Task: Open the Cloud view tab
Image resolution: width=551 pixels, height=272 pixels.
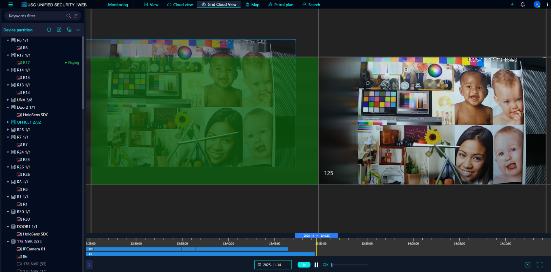Action: pos(180,5)
